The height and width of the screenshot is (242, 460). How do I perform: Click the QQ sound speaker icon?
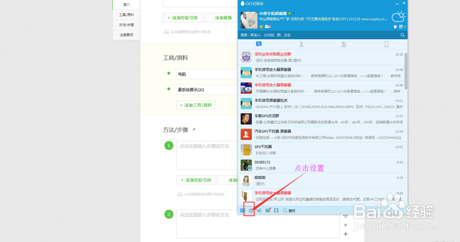click(x=259, y=211)
